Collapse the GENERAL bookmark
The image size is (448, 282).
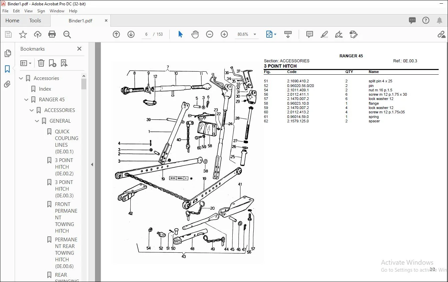[37, 121]
